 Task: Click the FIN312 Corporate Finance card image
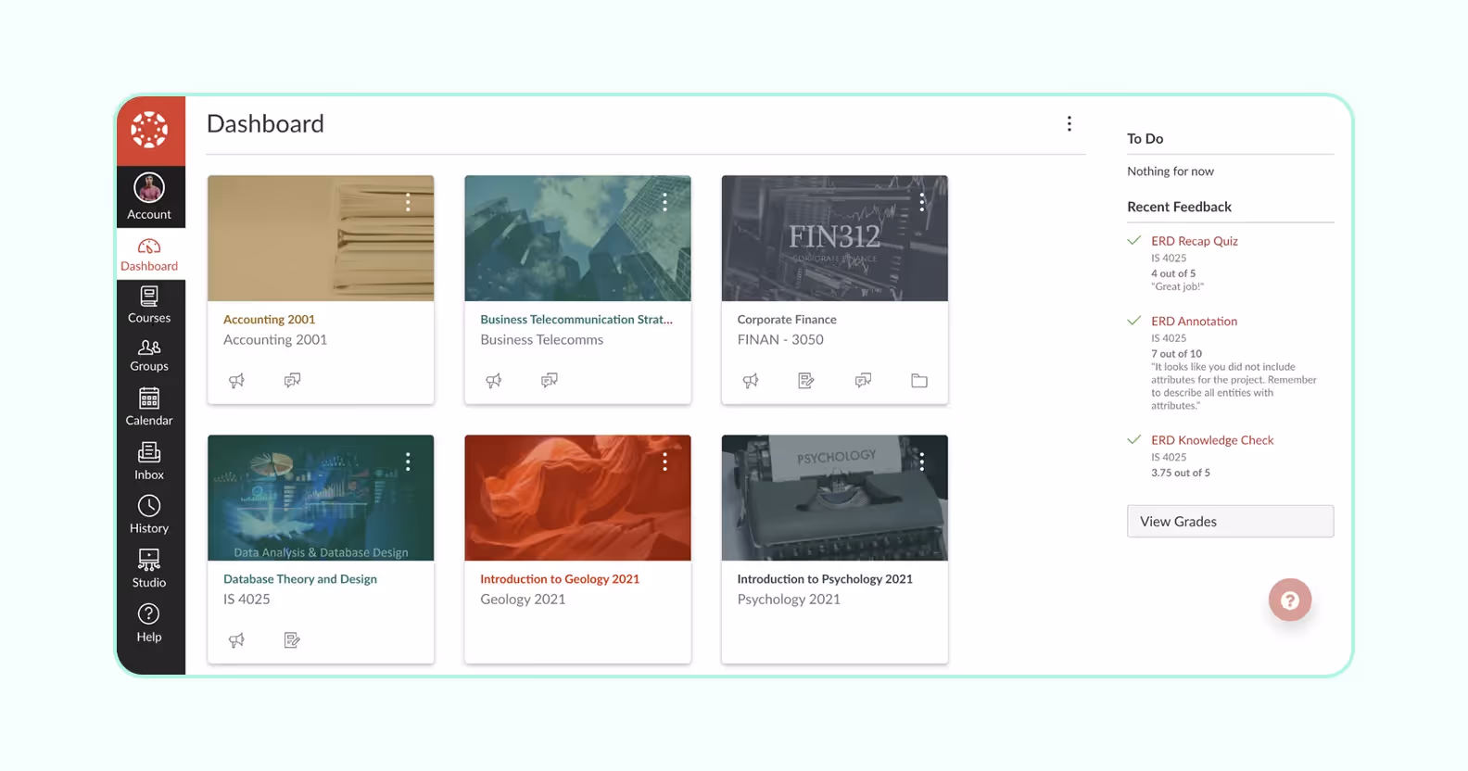click(x=834, y=238)
